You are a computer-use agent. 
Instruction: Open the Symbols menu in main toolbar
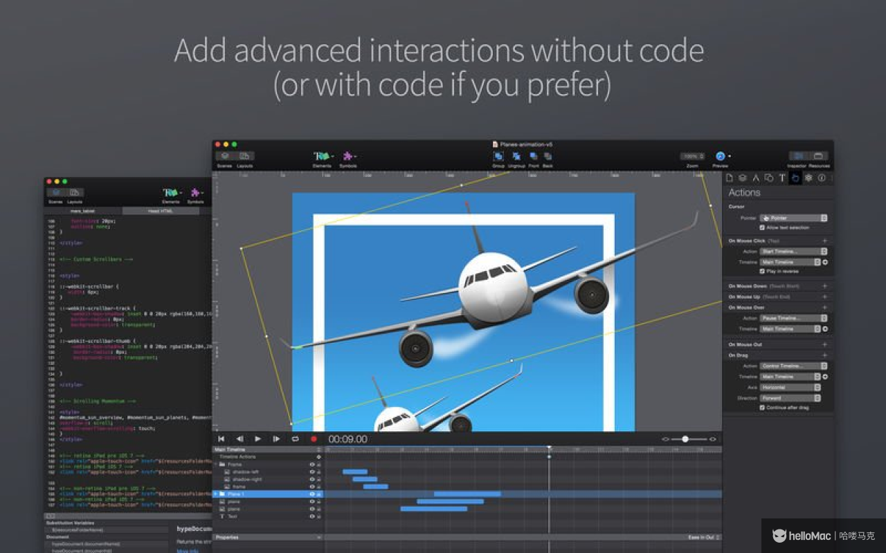point(348,156)
